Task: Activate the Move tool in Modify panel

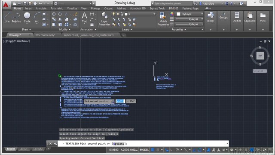Action: (x=54, y=14)
